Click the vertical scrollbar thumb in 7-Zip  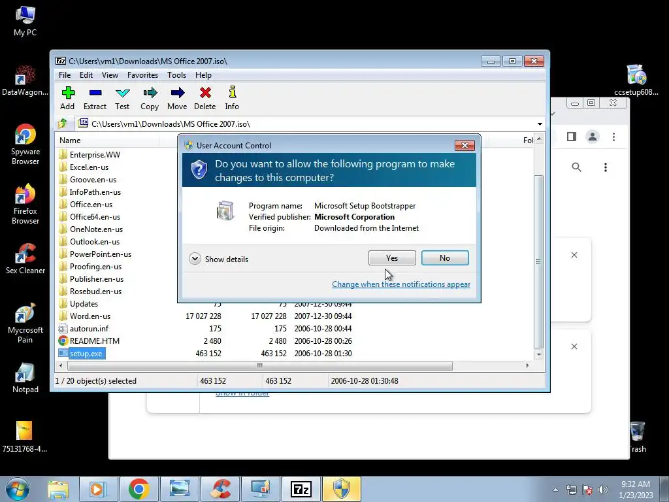click(x=538, y=261)
